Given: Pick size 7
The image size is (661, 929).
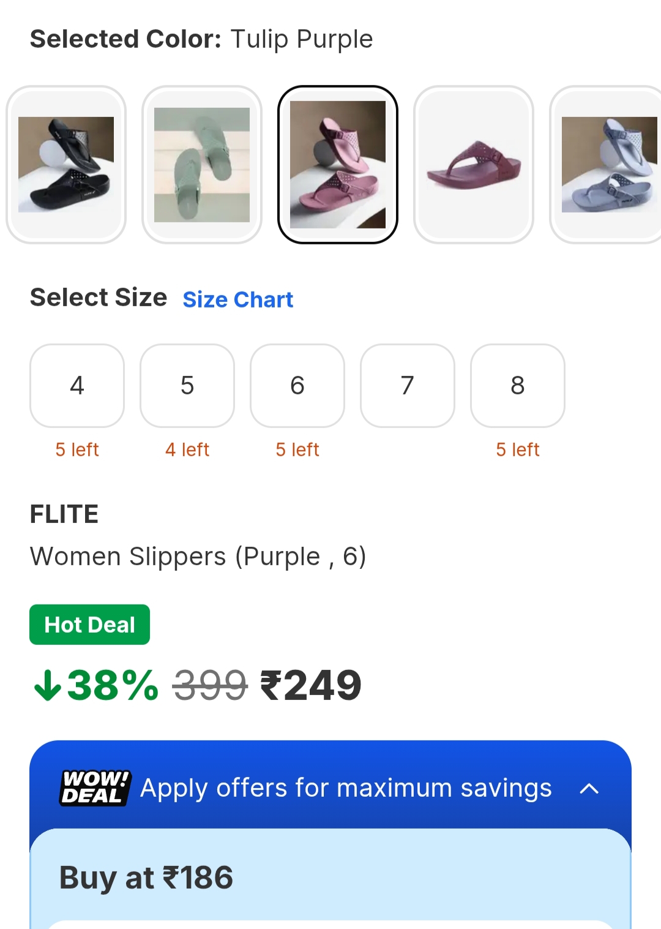Looking at the screenshot, I should (x=408, y=385).
